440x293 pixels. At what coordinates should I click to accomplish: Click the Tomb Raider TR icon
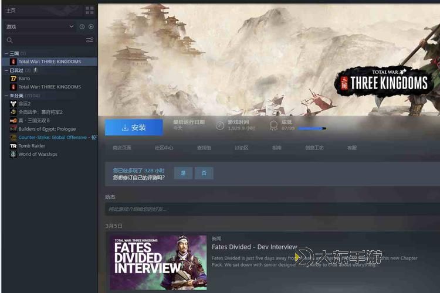coord(13,146)
